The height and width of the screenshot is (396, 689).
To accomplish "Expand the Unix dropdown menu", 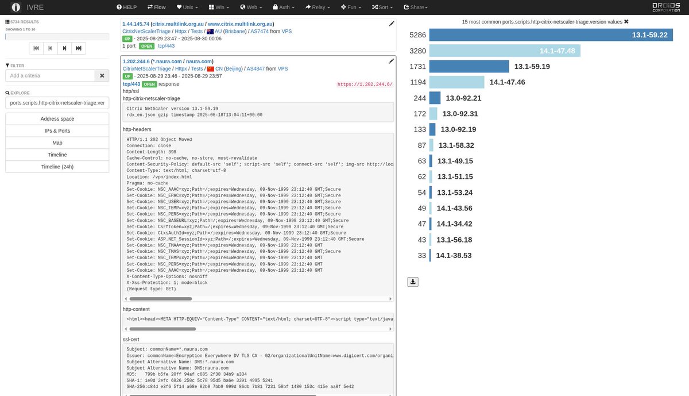I will pyautogui.click(x=187, y=7).
